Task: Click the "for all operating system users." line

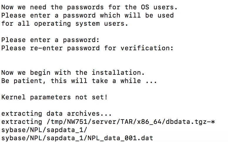Action: 65,23
